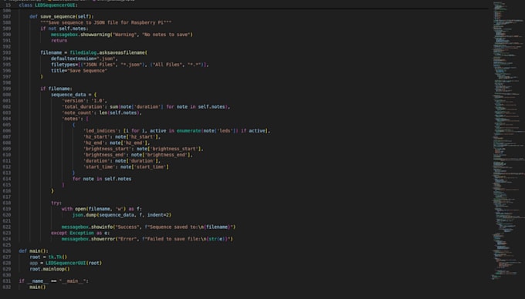Click the final 'main()' call line

(x=38, y=287)
